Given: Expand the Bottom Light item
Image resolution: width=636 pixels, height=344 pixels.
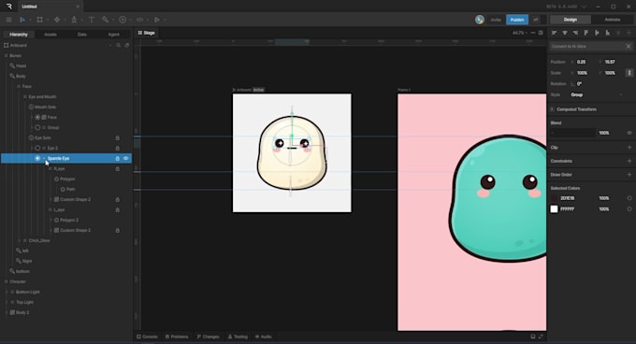Looking at the screenshot, I should tap(7, 293).
